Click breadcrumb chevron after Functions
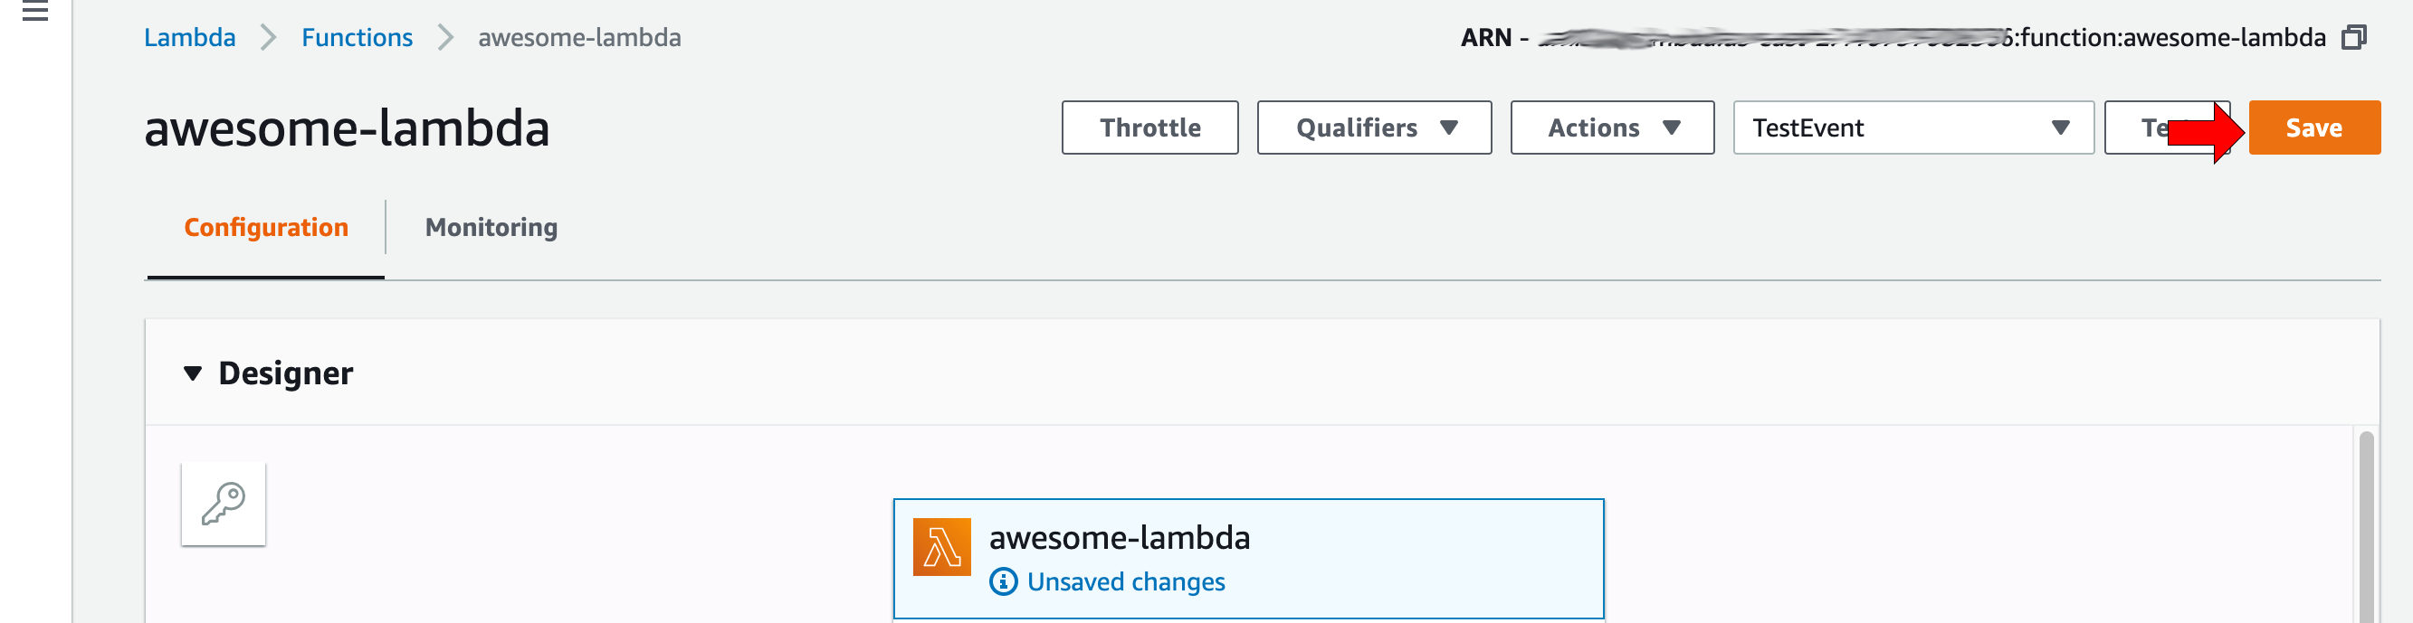The image size is (2413, 623). tap(446, 37)
